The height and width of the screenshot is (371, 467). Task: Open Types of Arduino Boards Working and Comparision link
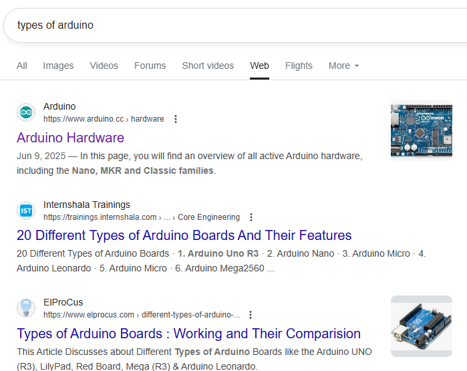(x=188, y=334)
